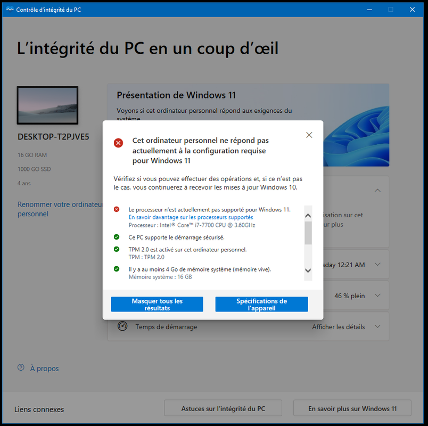Open Spécifications de l'appareil
Image resolution: width=428 pixels, height=426 pixels.
coord(261,304)
